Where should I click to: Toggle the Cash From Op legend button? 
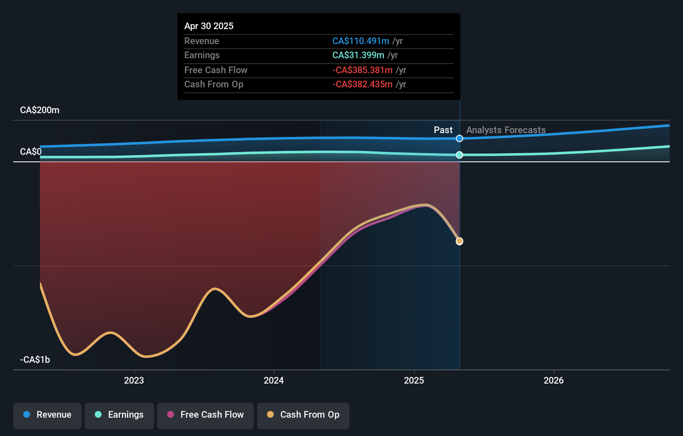303,416
